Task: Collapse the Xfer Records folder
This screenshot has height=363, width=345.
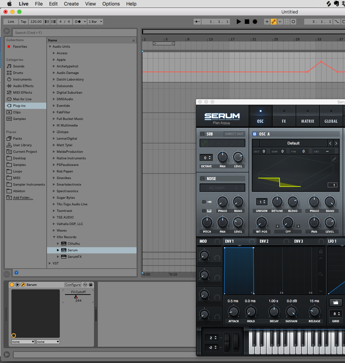Action: (x=54, y=237)
